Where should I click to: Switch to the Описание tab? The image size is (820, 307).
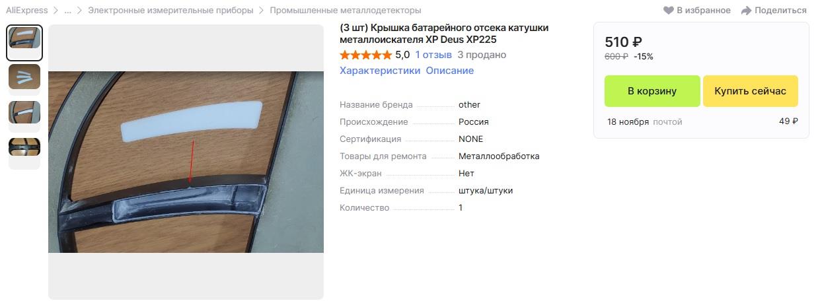(449, 71)
